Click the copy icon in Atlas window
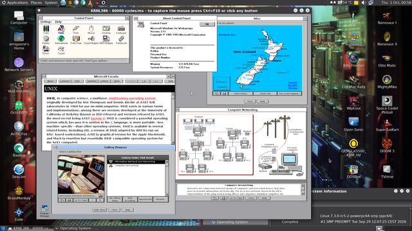The image size is (412, 231). pyautogui.click(x=216, y=94)
